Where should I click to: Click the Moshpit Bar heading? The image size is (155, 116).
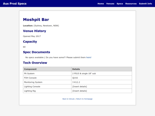click(36, 19)
